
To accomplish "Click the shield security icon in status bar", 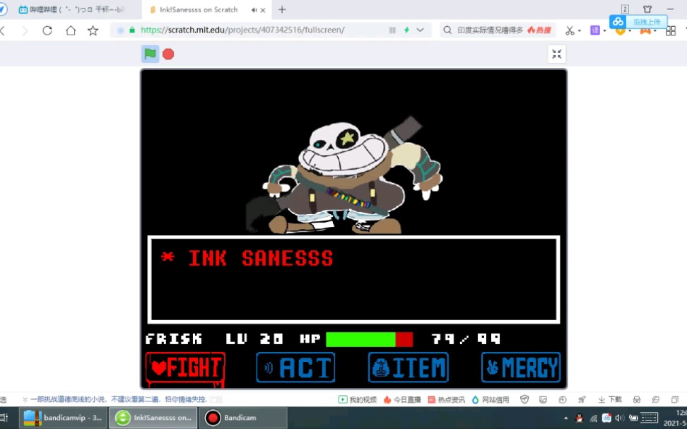I will coord(524,399).
